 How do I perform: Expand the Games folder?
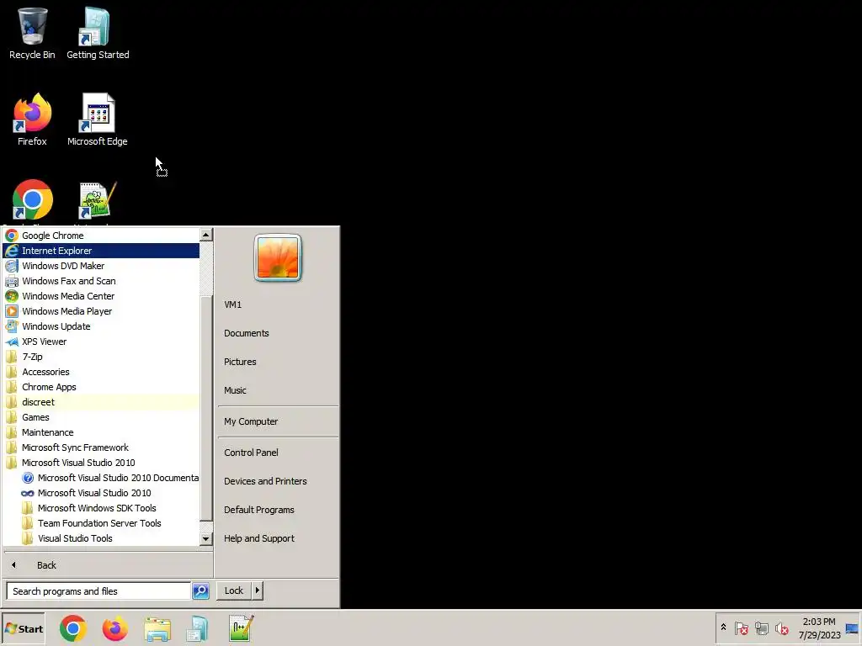(101, 417)
